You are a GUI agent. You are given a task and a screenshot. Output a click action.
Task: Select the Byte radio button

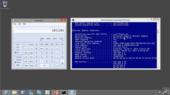[17, 65]
